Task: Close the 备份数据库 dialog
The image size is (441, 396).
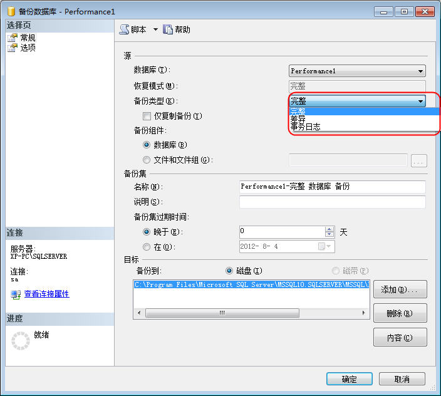Action: coord(425,12)
